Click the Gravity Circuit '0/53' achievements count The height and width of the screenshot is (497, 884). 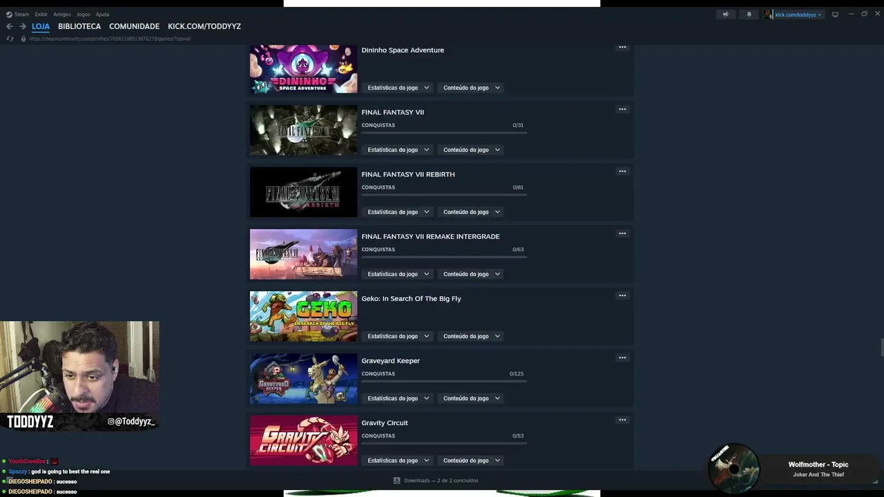[518, 436]
